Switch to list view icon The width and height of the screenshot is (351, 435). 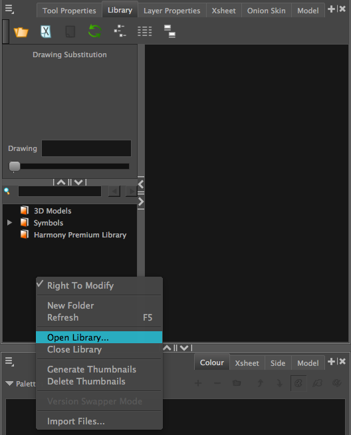(x=145, y=31)
